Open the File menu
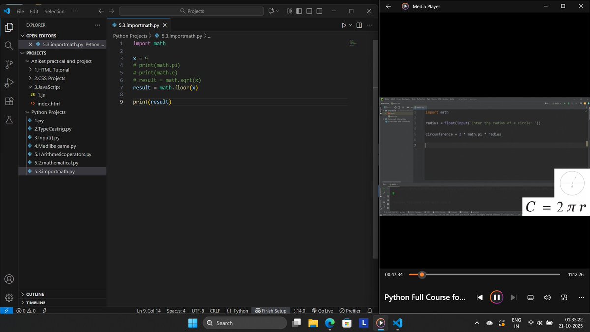Viewport: 590px width, 332px height. (x=20, y=11)
